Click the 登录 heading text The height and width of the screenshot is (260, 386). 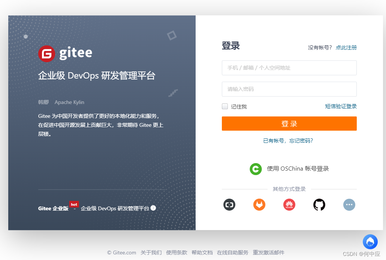coord(231,46)
